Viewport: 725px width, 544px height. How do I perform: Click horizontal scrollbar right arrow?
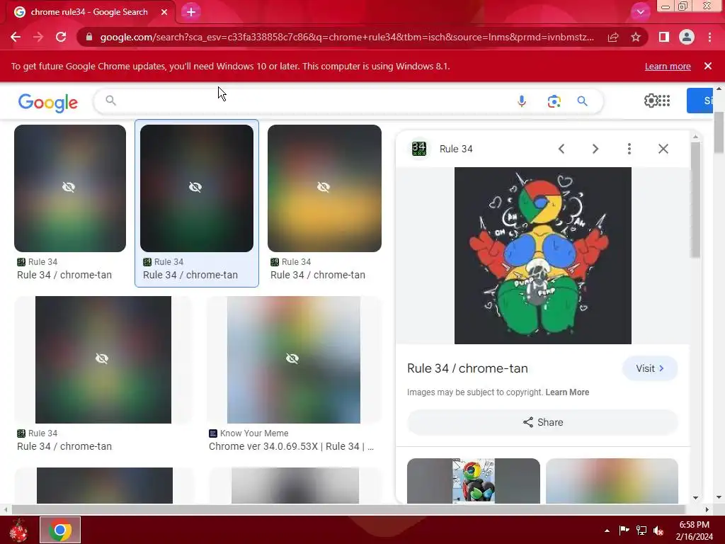tap(707, 509)
